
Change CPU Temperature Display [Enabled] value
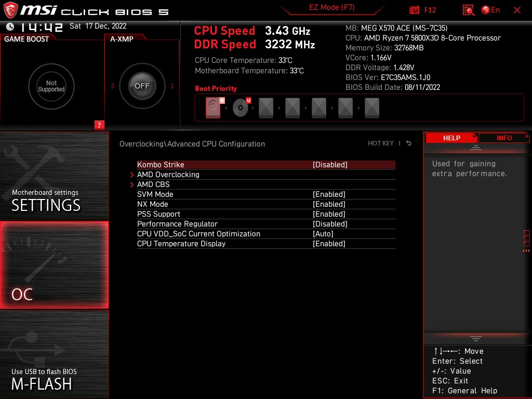coord(329,244)
